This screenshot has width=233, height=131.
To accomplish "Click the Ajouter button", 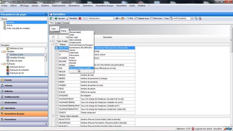I will tap(60, 19).
